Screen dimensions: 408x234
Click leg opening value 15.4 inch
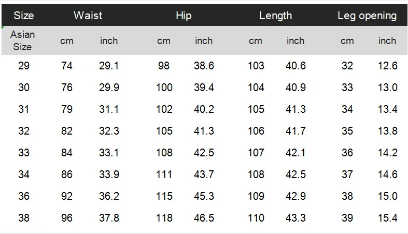click(x=387, y=218)
